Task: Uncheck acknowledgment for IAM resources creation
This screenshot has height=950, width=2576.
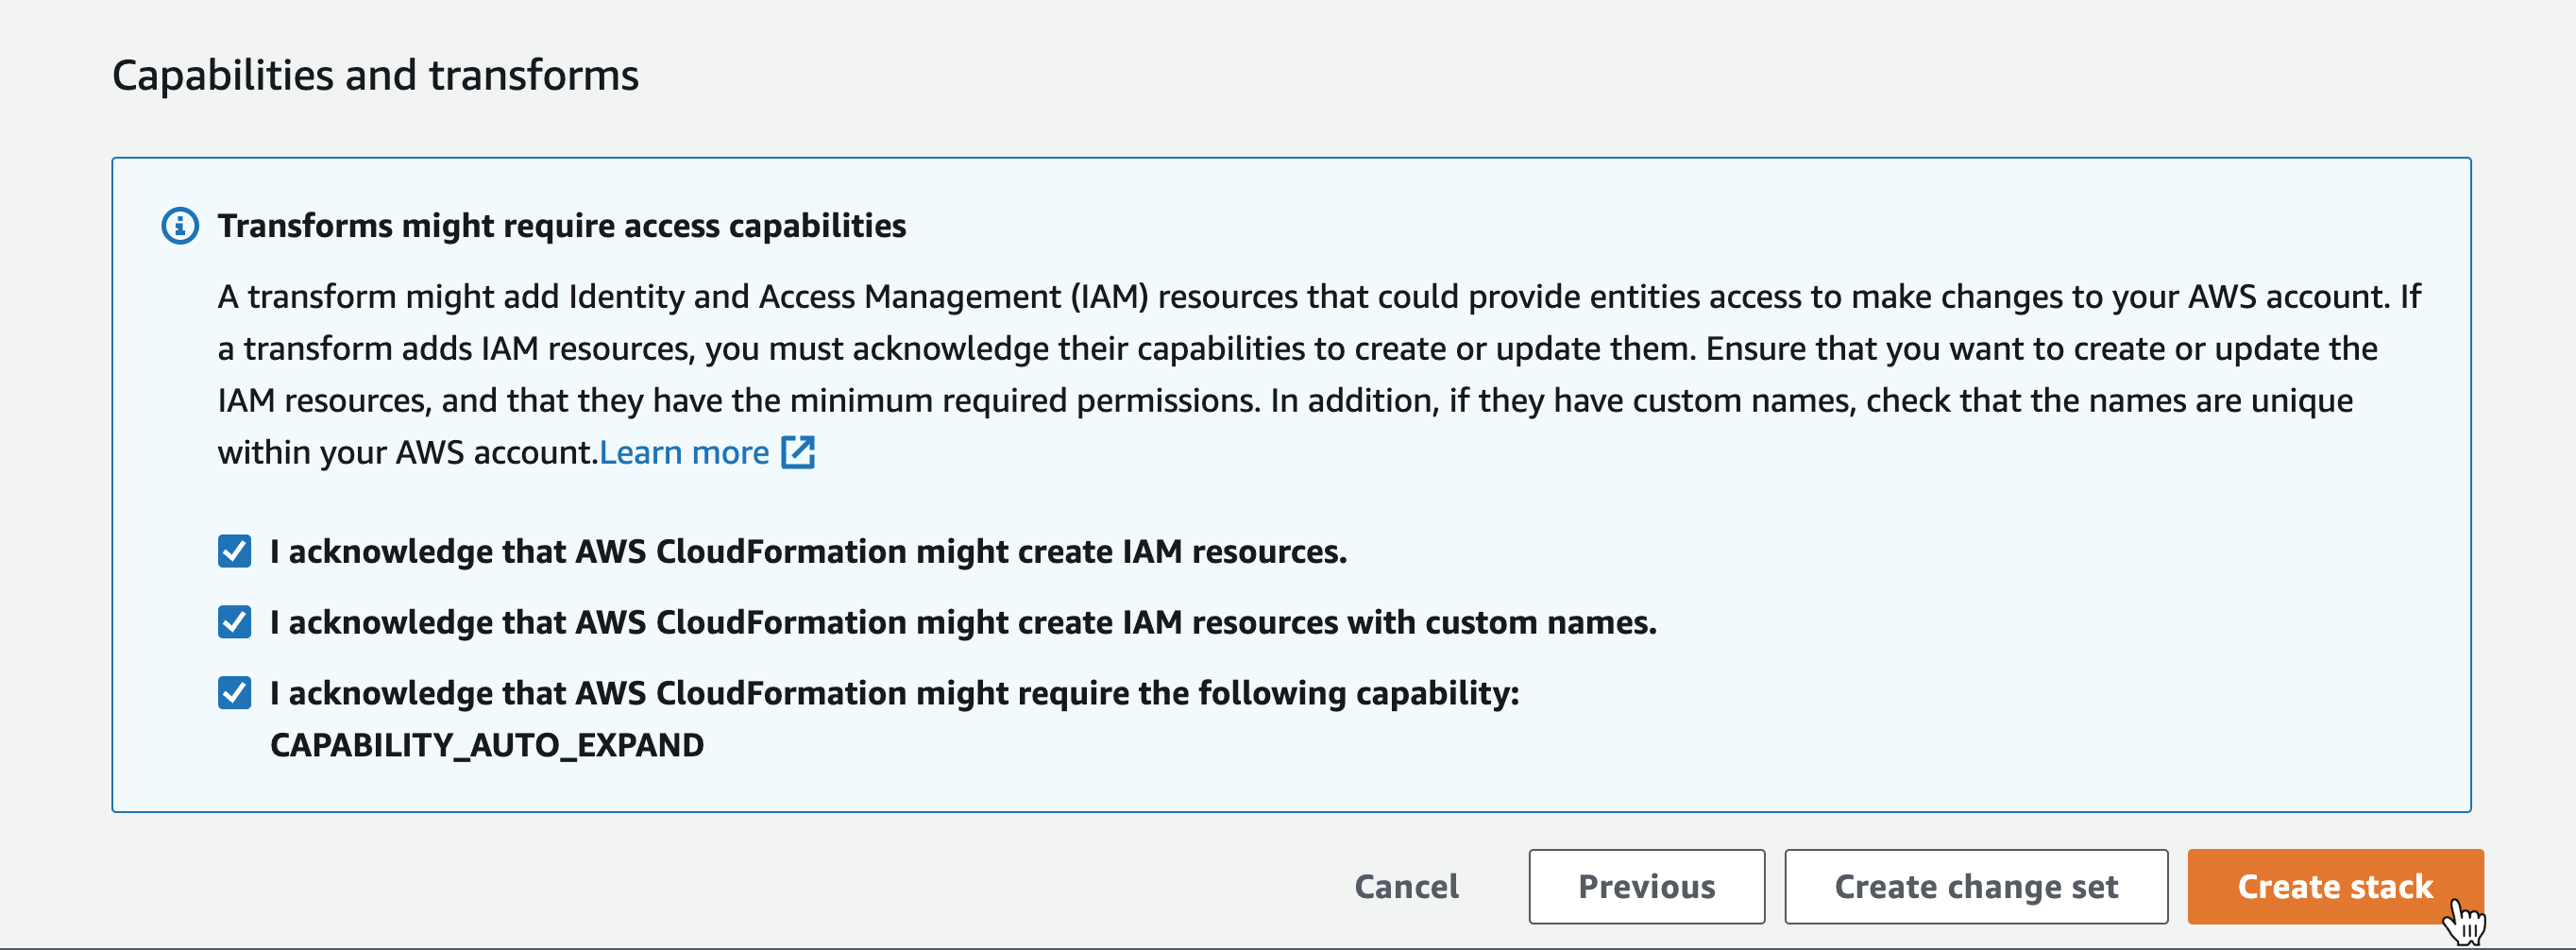Action: pyautogui.click(x=233, y=549)
